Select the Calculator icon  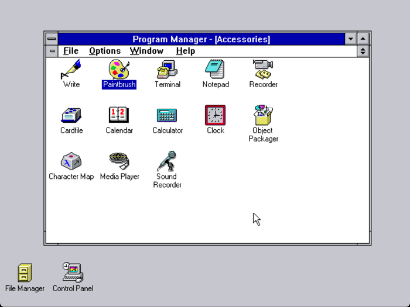pyautogui.click(x=167, y=115)
